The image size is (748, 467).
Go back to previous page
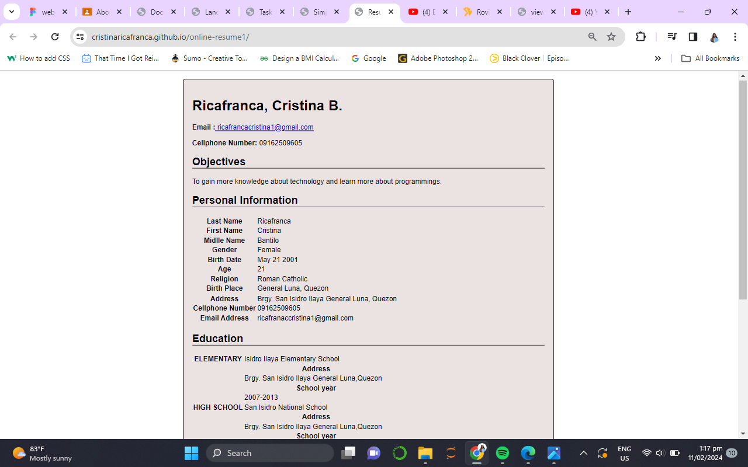pos(13,37)
